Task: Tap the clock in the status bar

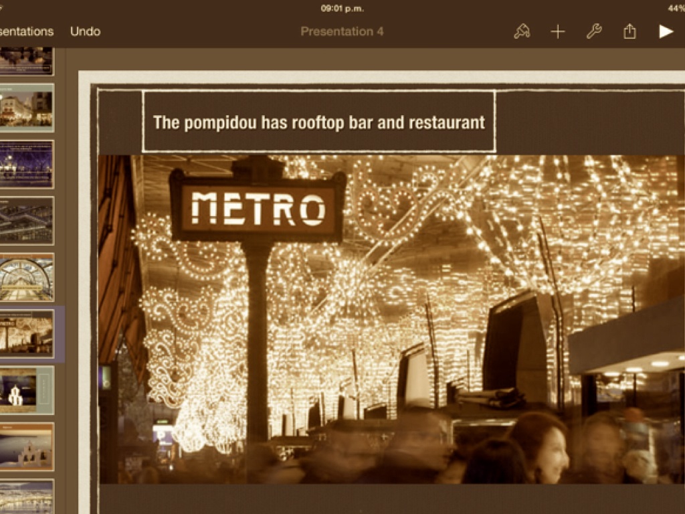Action: pyautogui.click(x=342, y=8)
